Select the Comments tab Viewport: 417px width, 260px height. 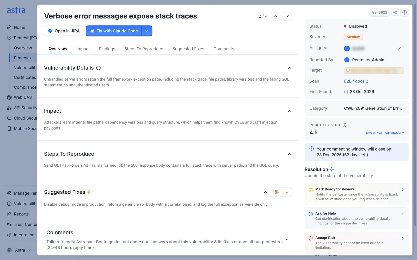(x=224, y=49)
